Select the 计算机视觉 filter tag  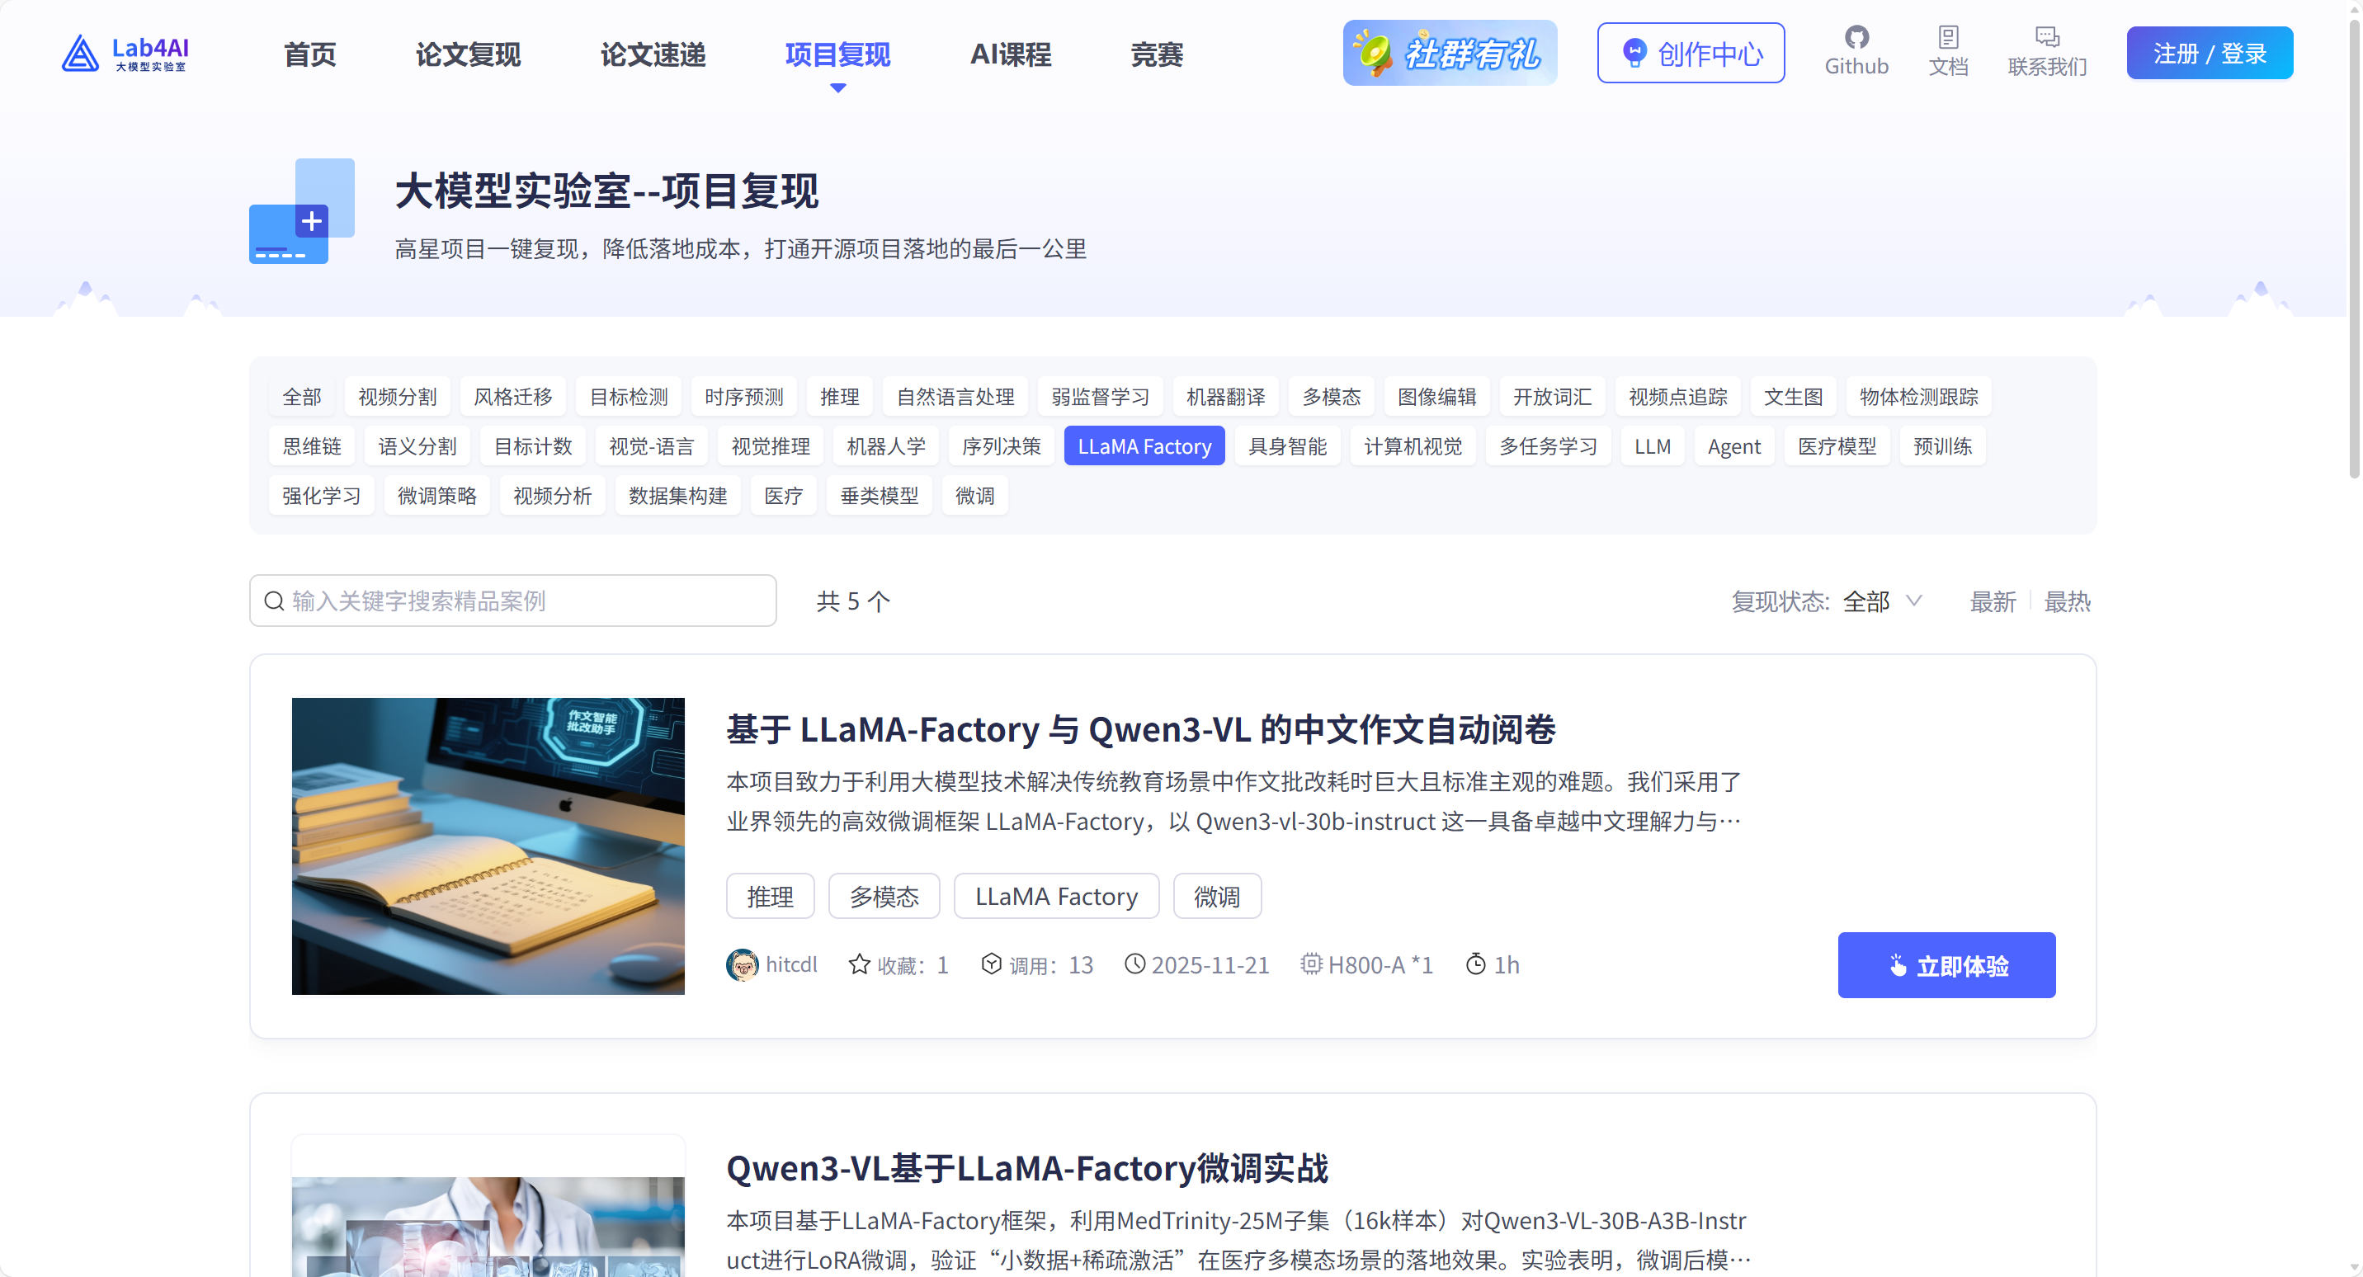click(1412, 445)
